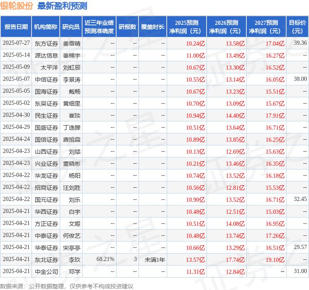Select the 近三年业绩预测准确度 column header
The height and width of the screenshot is (290, 309).
pyautogui.click(x=99, y=27)
